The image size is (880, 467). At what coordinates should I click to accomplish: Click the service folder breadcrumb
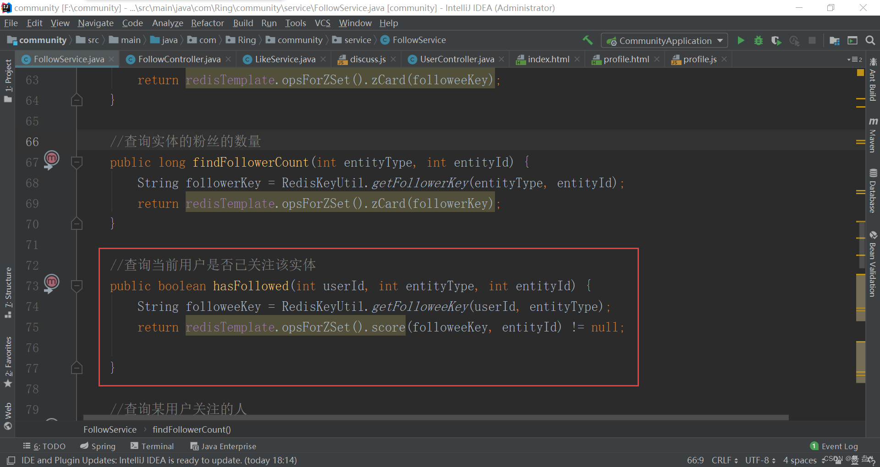click(352, 40)
